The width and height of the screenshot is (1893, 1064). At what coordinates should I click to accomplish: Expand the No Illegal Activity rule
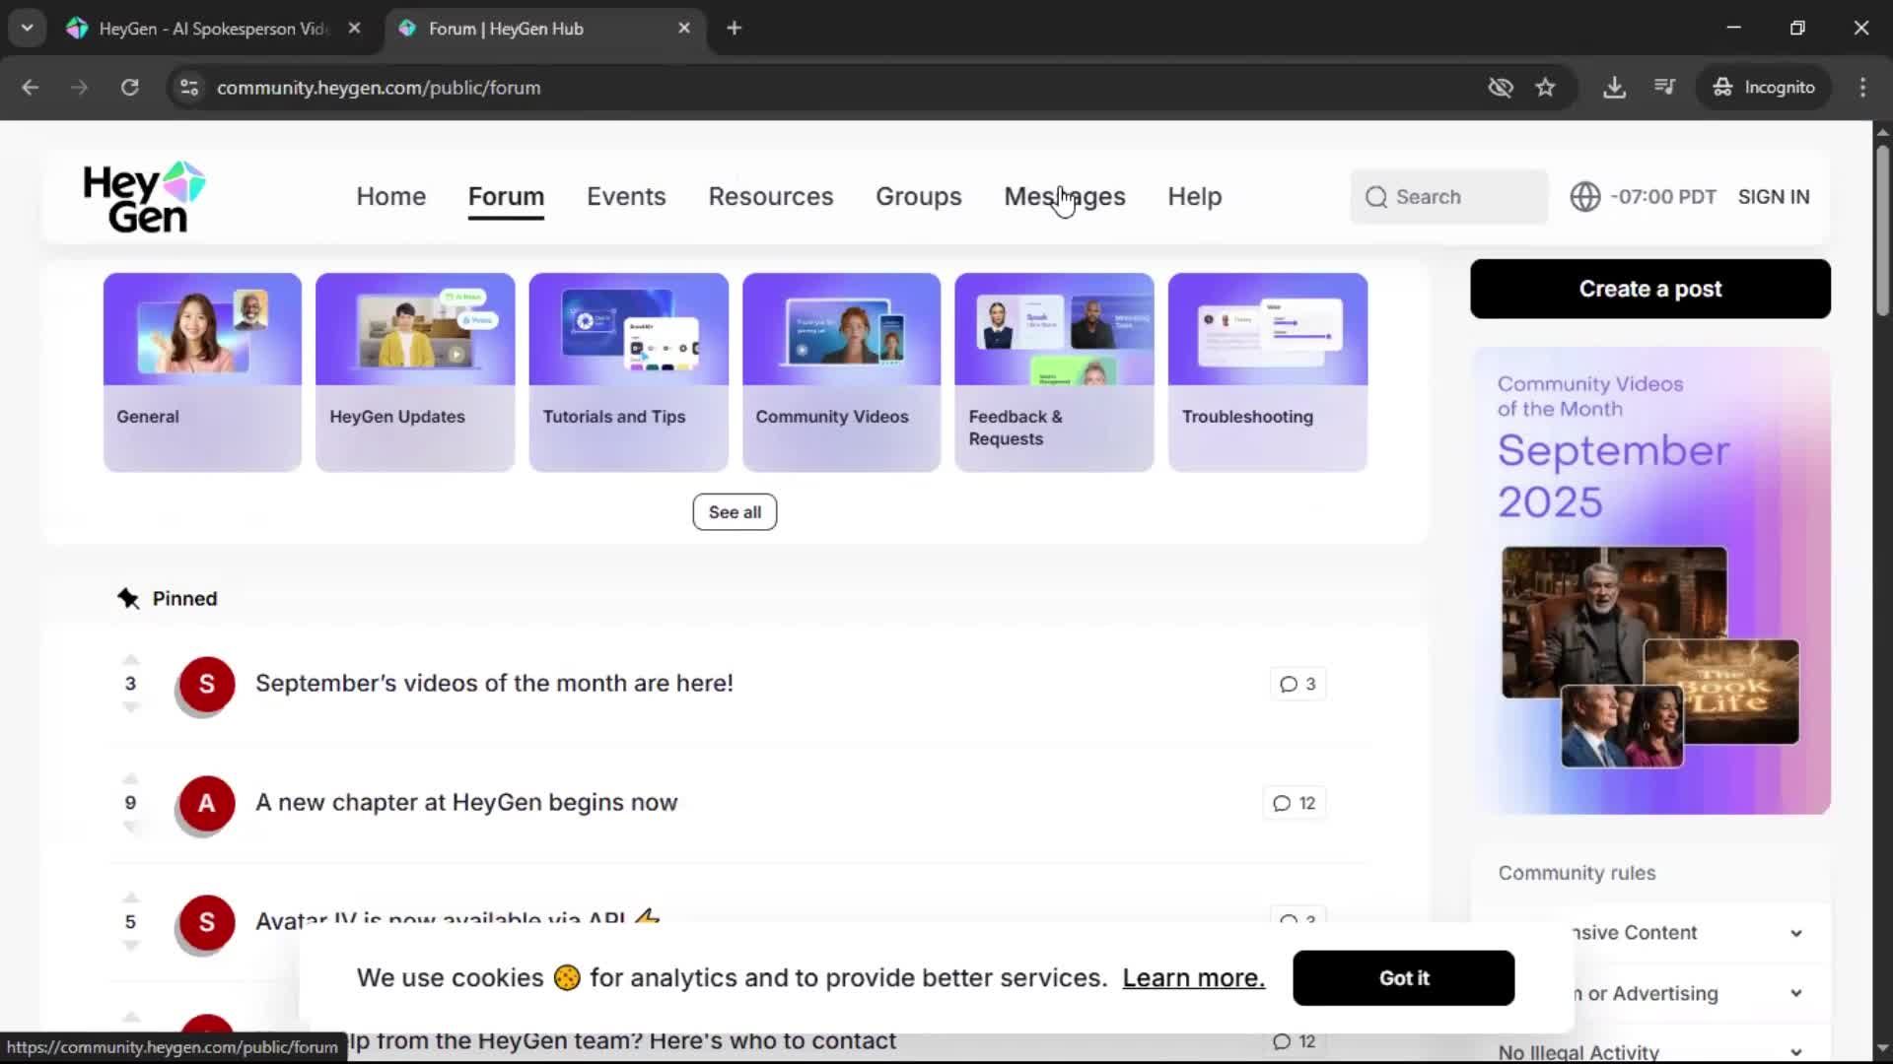[x=1795, y=1052]
